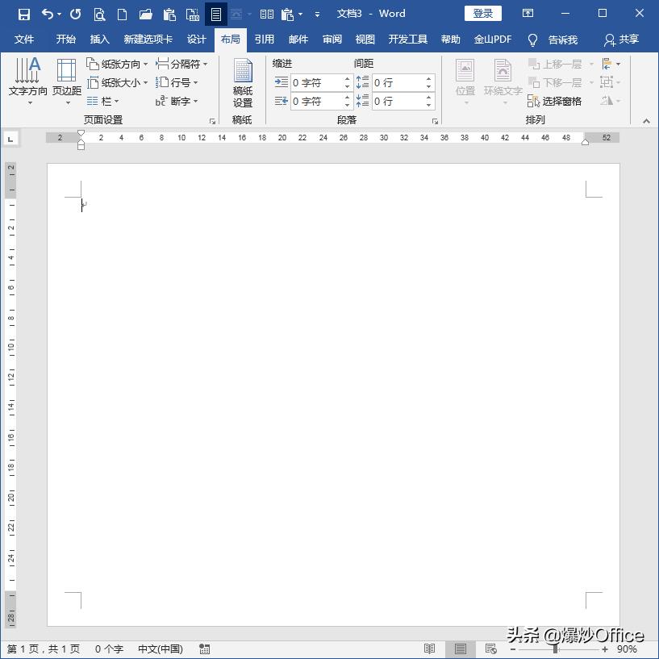Switch to the Insert (插入) tab
659x659 pixels.
point(99,40)
